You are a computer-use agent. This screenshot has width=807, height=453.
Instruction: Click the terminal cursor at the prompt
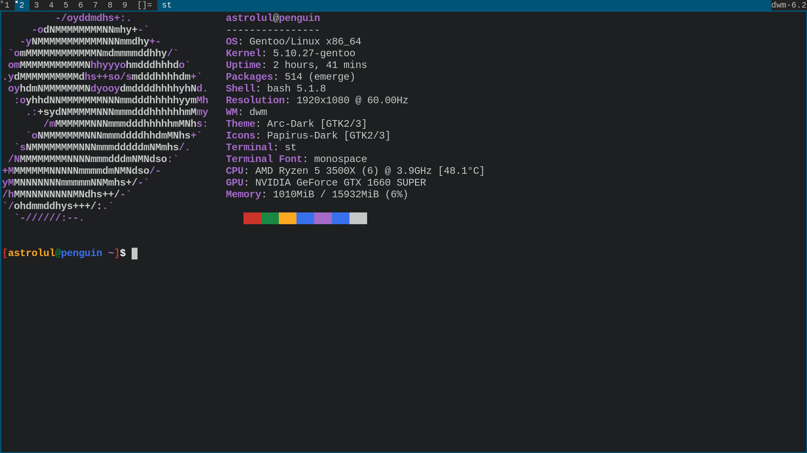point(135,254)
